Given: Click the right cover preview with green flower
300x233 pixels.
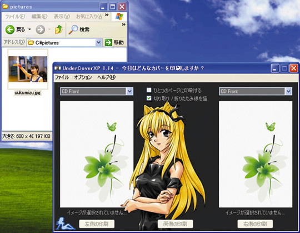Looking at the screenshot, I should pos(256,154).
